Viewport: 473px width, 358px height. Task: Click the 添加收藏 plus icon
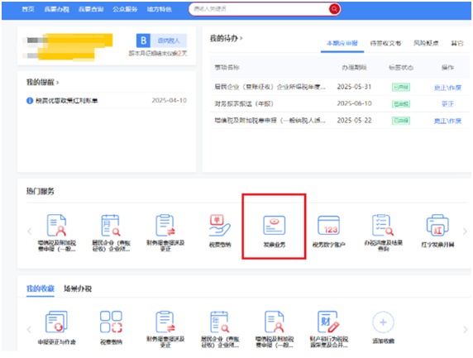383,322
